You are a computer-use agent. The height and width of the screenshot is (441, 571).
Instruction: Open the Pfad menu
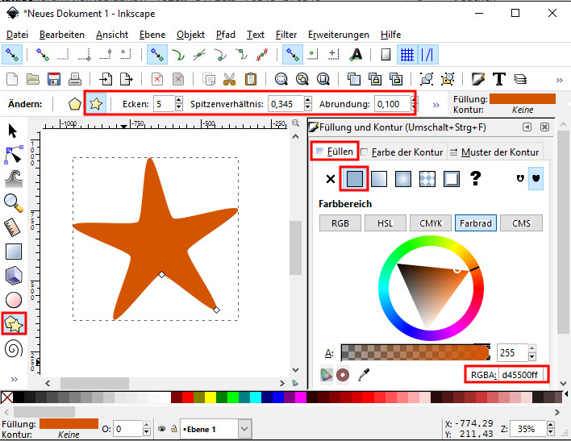pyautogui.click(x=226, y=35)
